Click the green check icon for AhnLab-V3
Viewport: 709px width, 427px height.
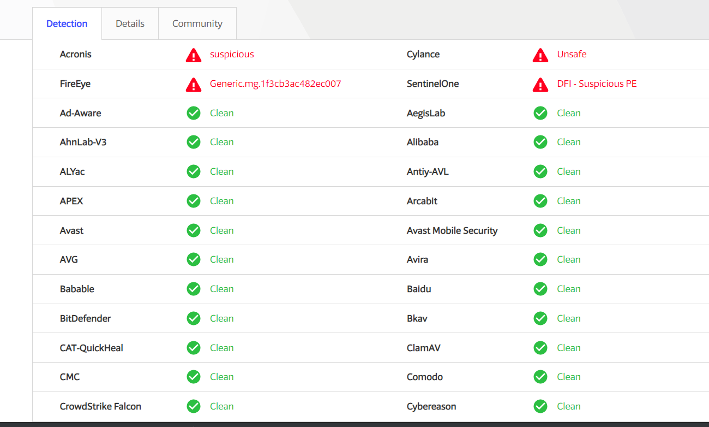click(x=194, y=142)
